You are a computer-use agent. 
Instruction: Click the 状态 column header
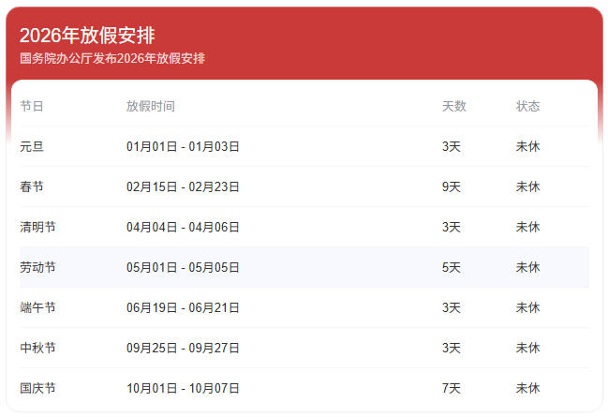528,106
